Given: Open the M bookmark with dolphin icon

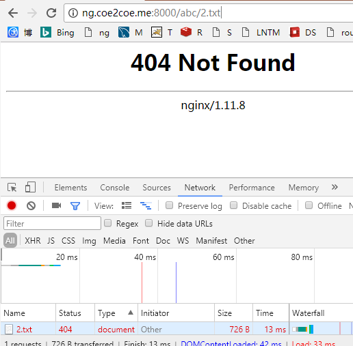Looking at the screenshot, I should [x=131, y=33].
